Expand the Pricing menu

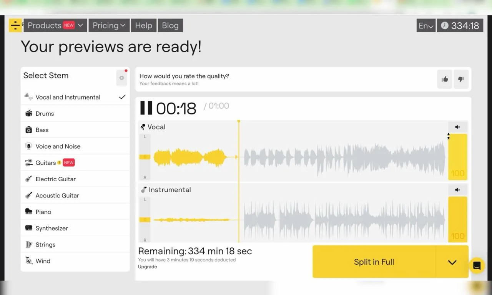(109, 25)
